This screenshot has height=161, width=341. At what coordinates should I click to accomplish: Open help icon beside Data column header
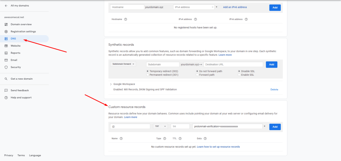205,138
